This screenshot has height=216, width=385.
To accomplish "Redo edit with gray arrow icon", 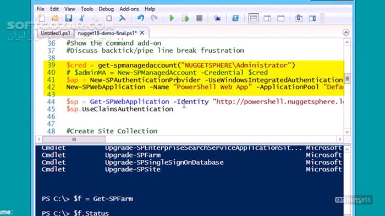I will pyautogui.click(x=154, y=18).
